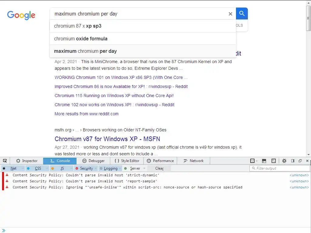Switch to the Inspector tab
The image size is (311, 233).
point(27,161)
